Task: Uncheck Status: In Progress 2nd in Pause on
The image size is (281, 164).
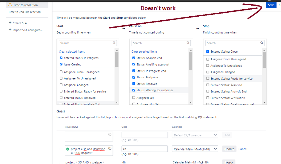Action: pyautogui.click(x=134, y=71)
